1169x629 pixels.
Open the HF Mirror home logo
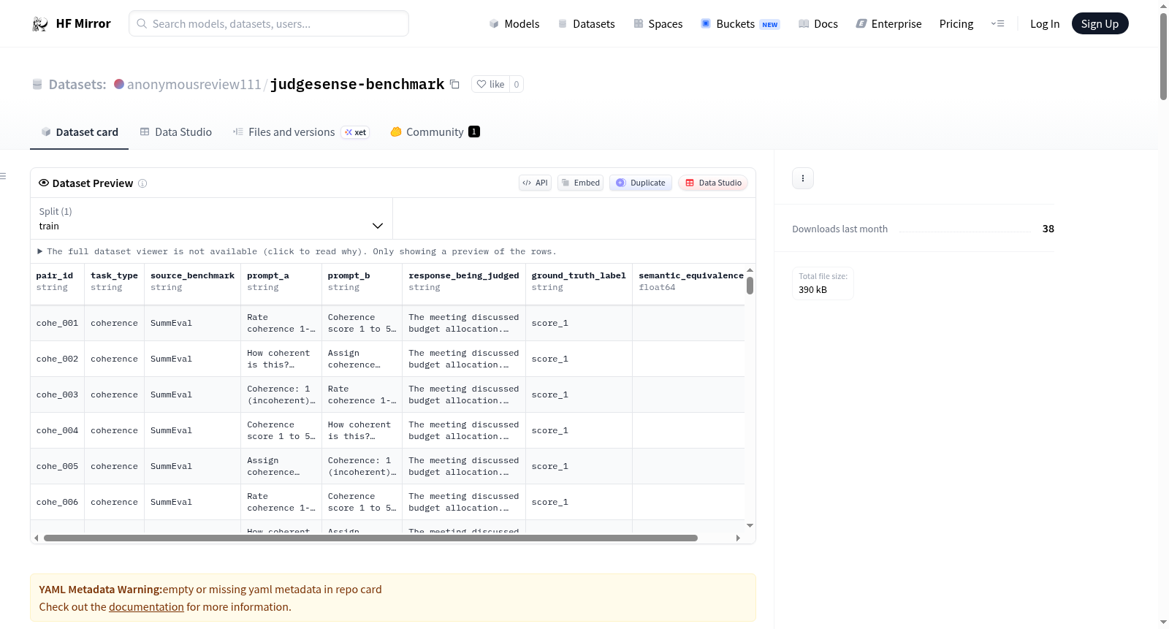[71, 23]
